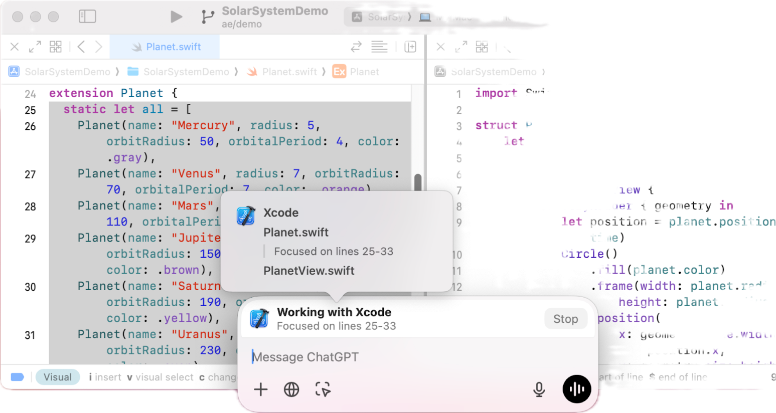
Task: Click the Visual mode indicator in status bar
Action: [58, 377]
